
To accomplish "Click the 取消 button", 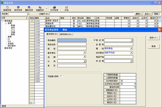I will [154, 46].
